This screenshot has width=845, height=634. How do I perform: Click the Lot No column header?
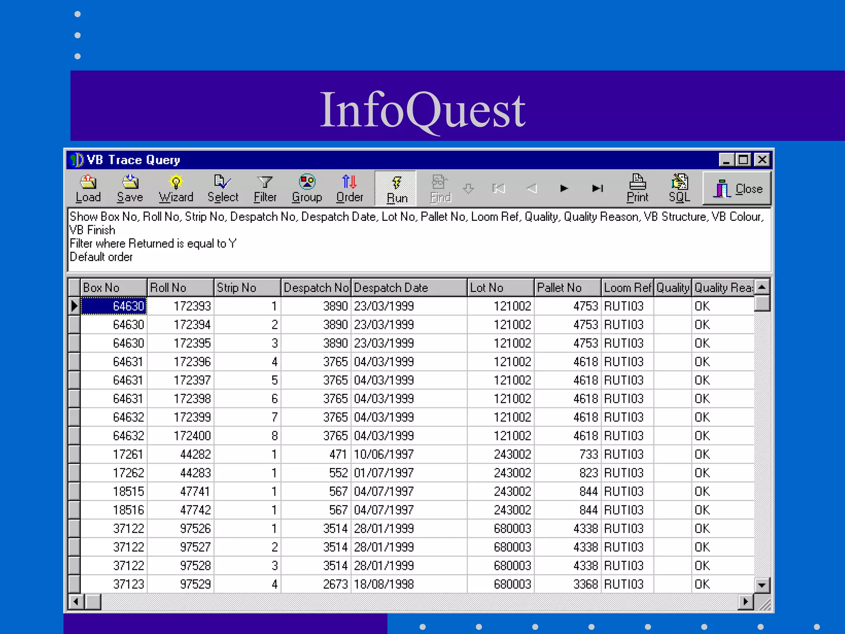click(x=500, y=288)
